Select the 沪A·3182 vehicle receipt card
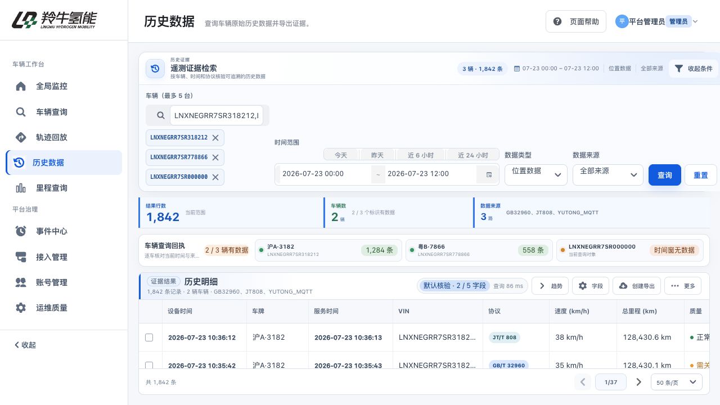This screenshot has height=405, width=720. tap(328, 250)
